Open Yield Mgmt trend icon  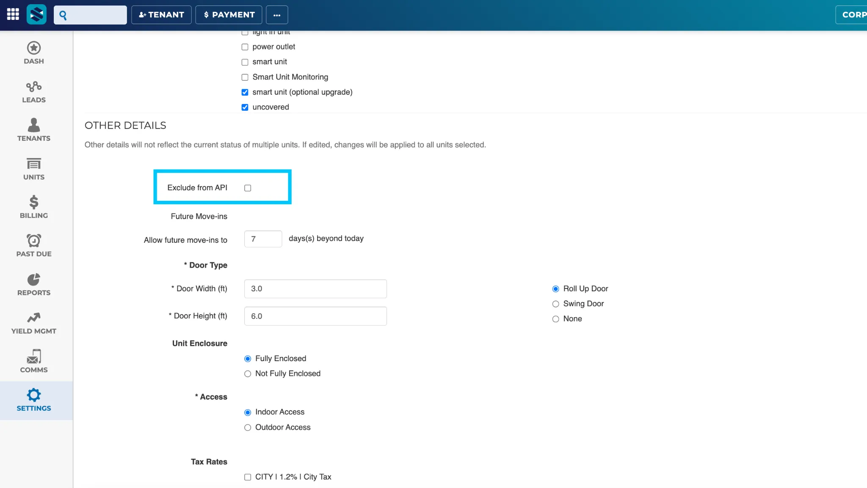[x=34, y=318]
